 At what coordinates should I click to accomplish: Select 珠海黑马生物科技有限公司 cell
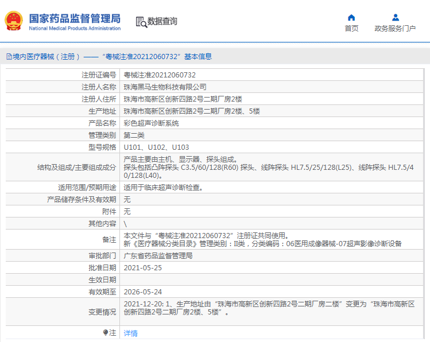(x=165, y=87)
